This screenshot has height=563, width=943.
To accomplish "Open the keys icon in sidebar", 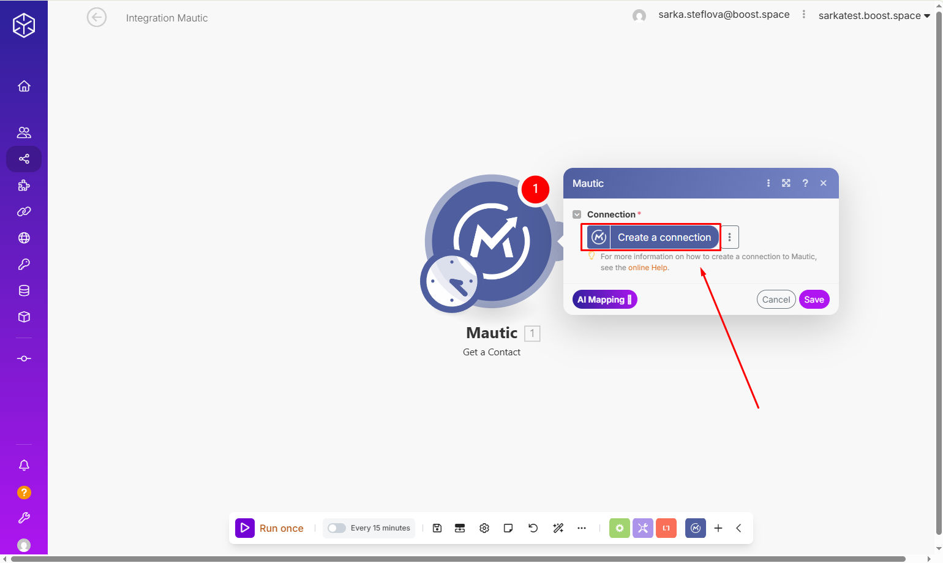I will click(24, 265).
